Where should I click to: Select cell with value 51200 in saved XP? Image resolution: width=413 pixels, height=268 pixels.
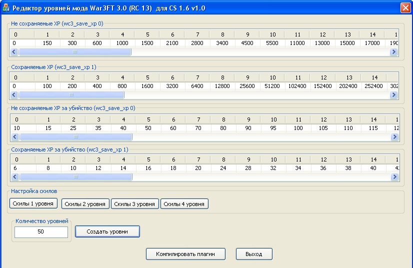pos(272,86)
